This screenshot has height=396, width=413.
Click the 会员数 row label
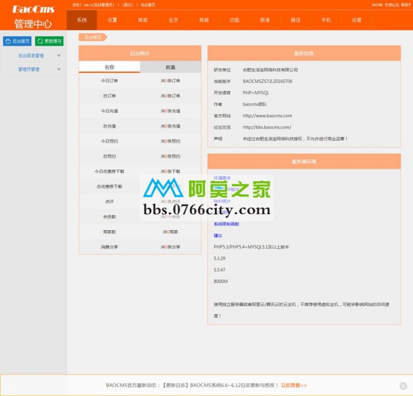point(110,216)
